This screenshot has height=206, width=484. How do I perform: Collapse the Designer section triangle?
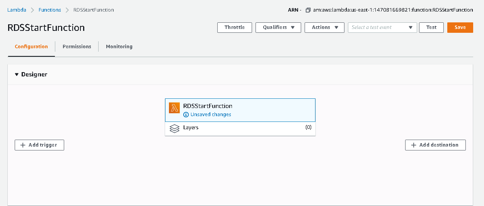[17, 74]
